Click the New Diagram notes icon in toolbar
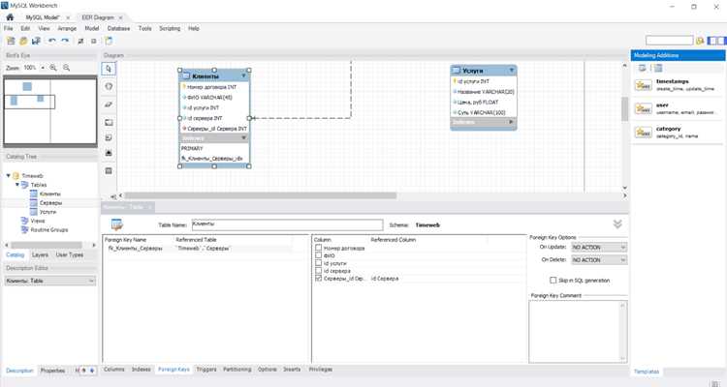The height and width of the screenshot is (387, 727). click(x=109, y=41)
